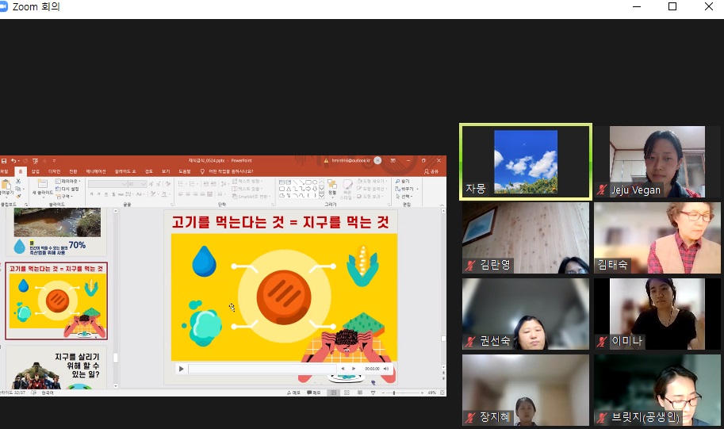Click the 자몽 participant video tile

pos(526,162)
